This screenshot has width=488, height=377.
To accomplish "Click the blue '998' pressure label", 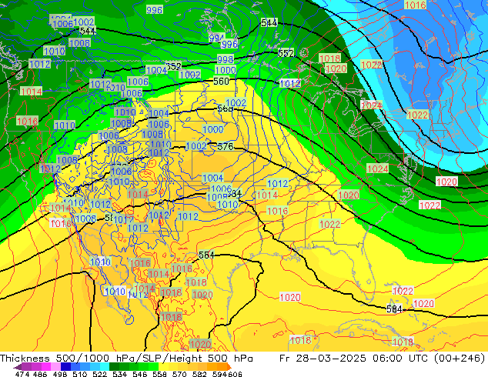I will (x=226, y=59).
